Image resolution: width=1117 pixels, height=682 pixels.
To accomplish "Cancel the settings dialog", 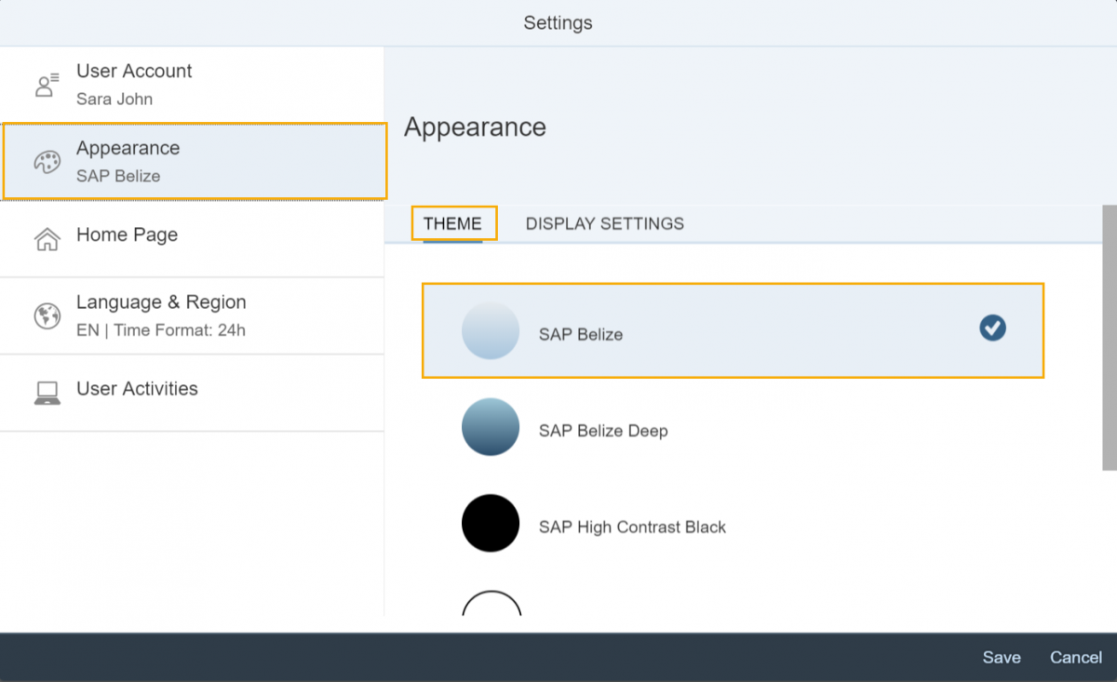I will click(x=1075, y=657).
